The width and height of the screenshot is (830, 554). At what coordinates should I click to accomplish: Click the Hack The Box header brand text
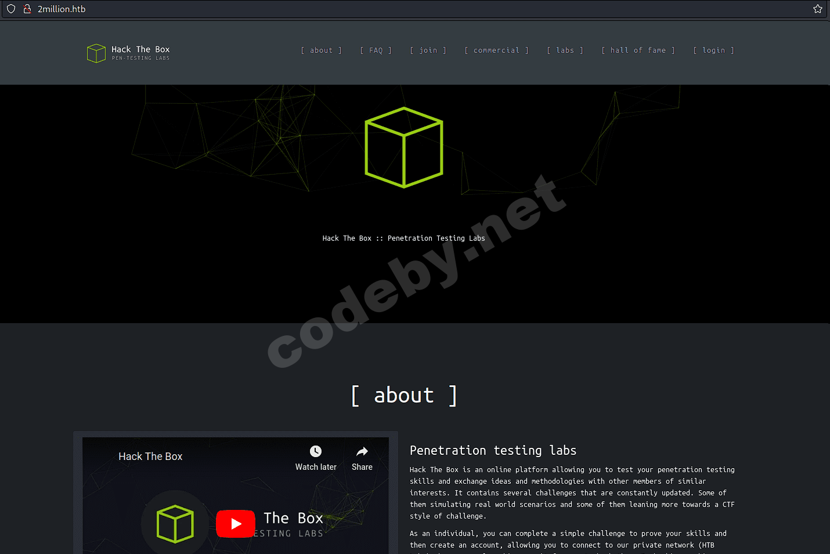140,50
